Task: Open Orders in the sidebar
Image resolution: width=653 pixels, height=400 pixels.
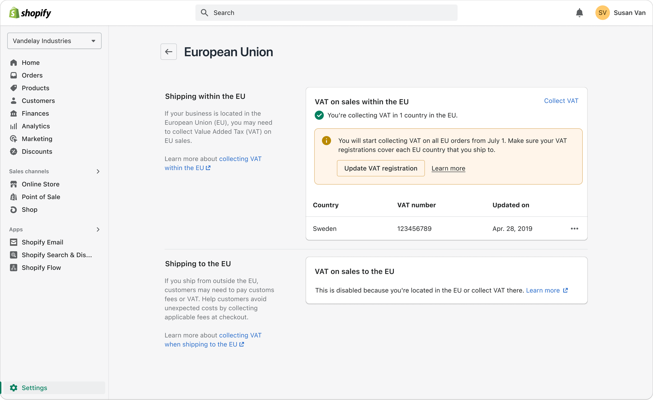Action: tap(32, 75)
